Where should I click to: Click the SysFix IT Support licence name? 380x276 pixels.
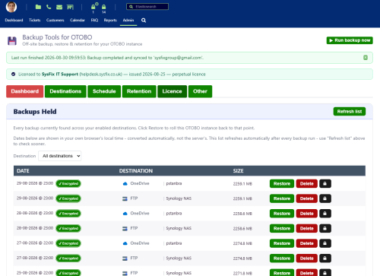(60, 75)
